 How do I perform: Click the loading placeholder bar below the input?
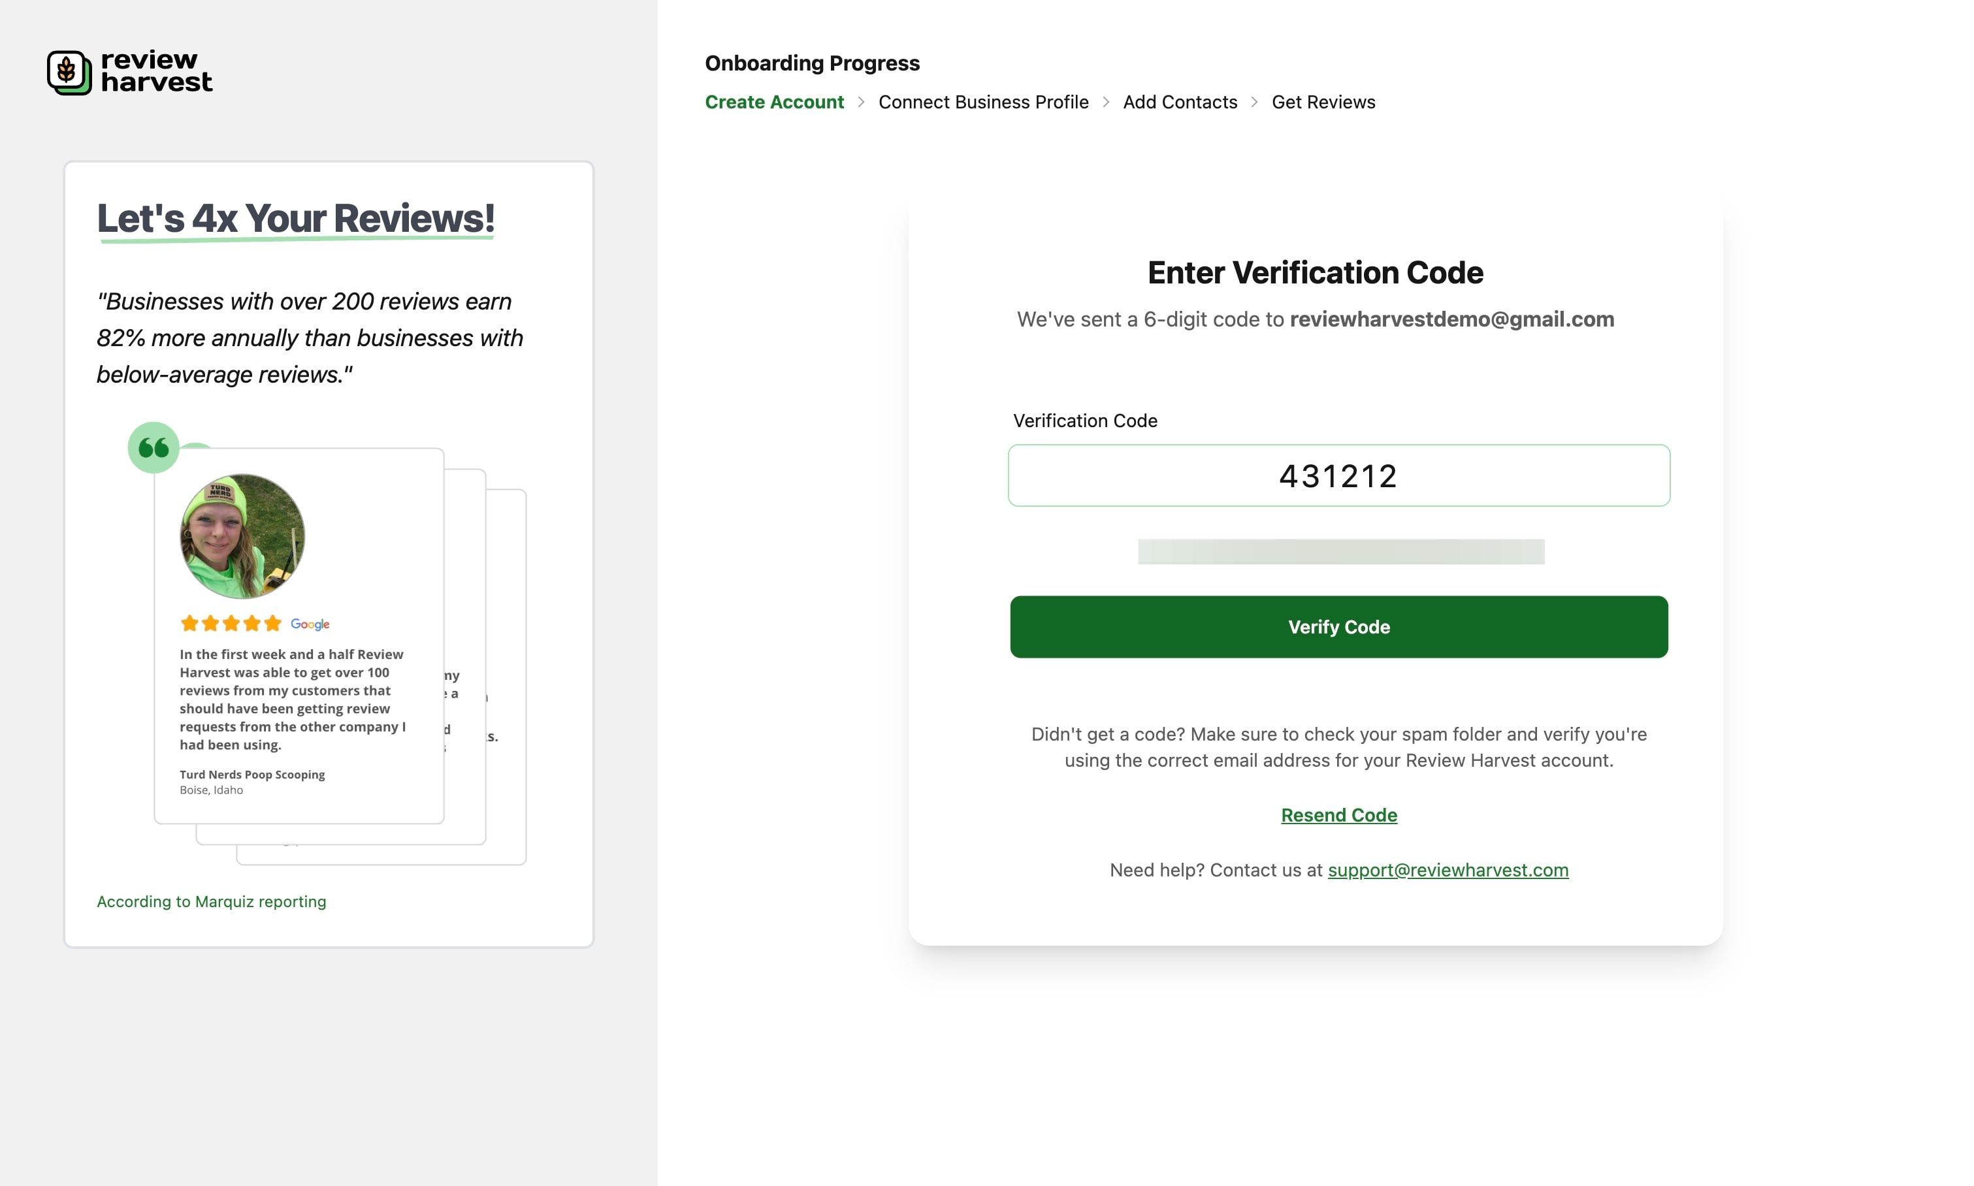click(x=1341, y=551)
